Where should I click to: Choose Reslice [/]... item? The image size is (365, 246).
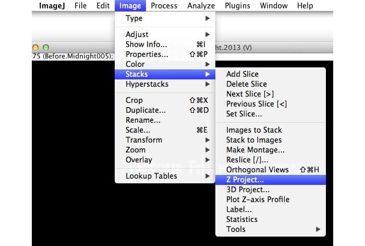pyautogui.click(x=271, y=160)
